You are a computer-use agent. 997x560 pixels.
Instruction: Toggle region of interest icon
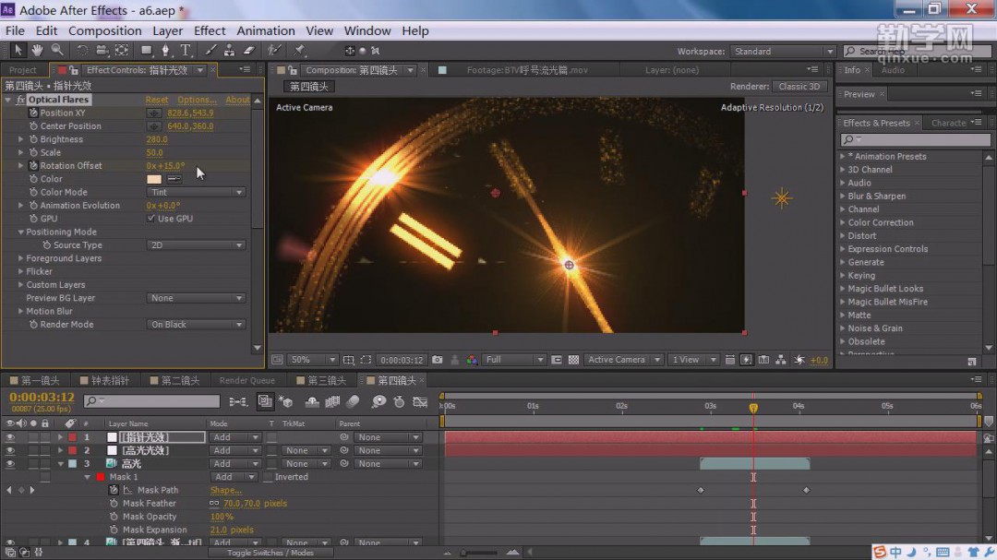(x=366, y=360)
